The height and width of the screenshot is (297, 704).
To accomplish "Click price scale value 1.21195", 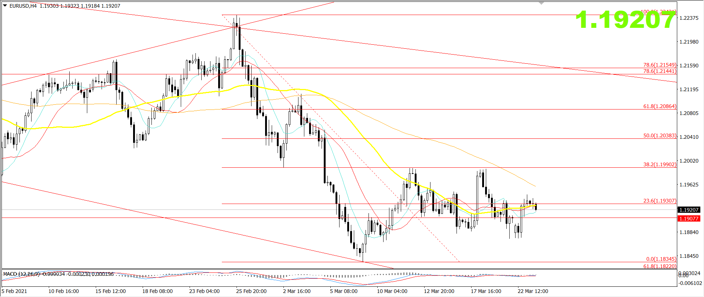I will click(689, 89).
